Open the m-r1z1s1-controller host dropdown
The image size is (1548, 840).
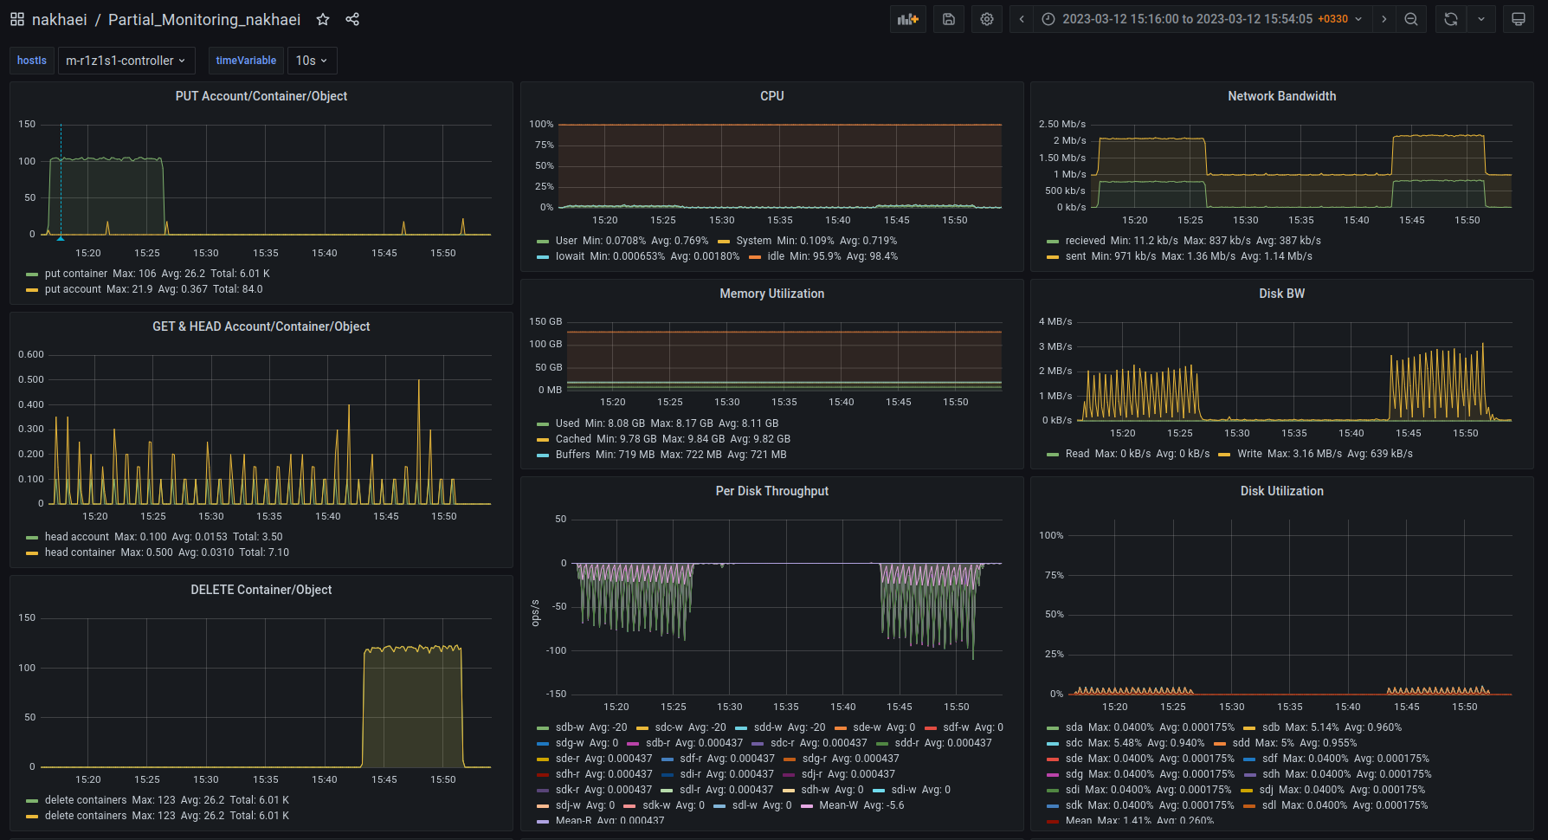[x=126, y=61]
